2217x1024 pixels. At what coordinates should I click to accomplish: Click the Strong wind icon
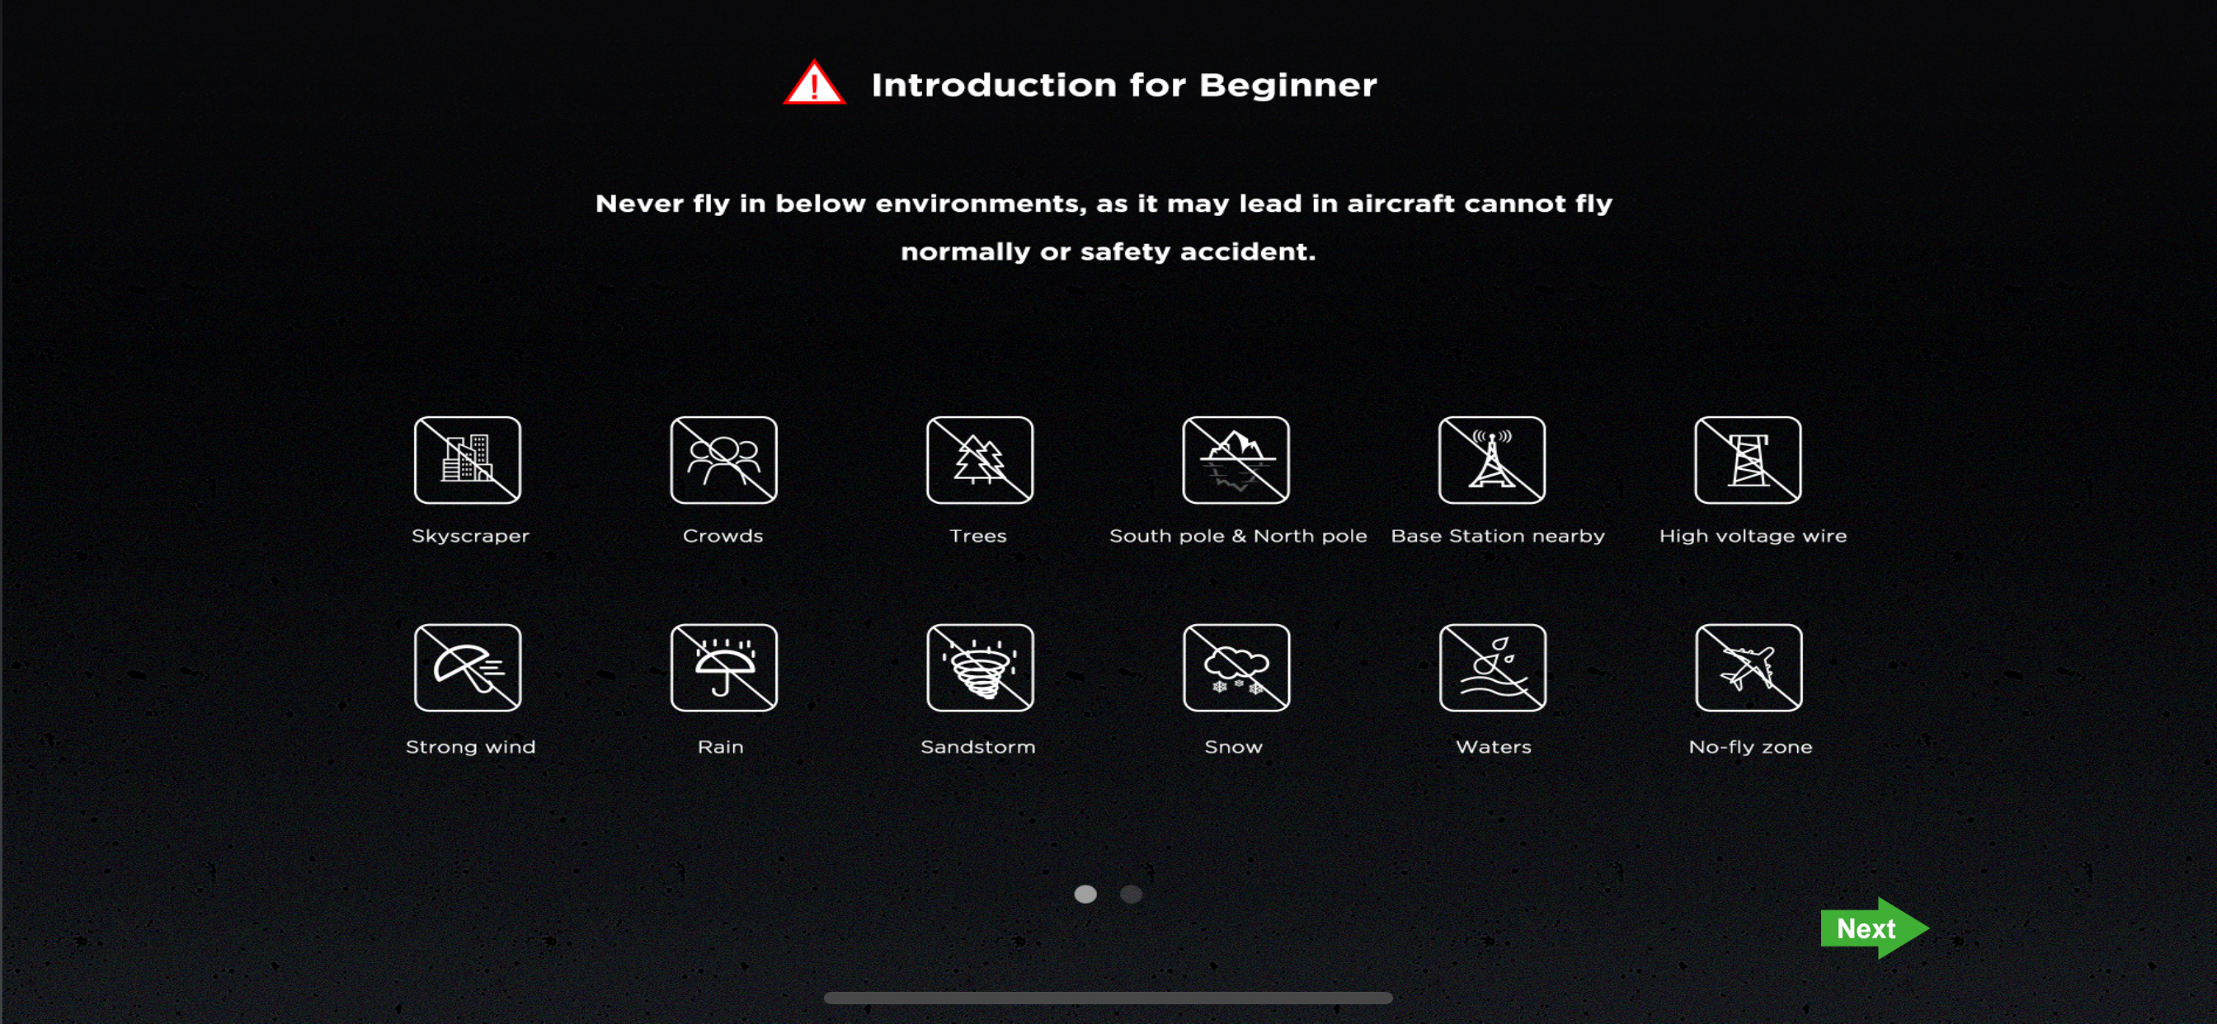tap(468, 668)
